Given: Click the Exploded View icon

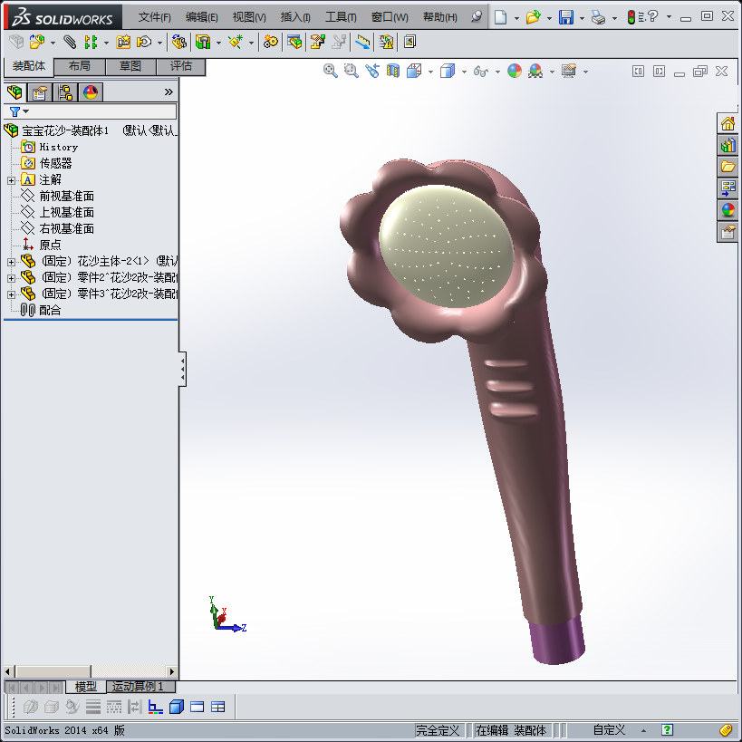Looking at the screenshot, I should coord(317,42).
